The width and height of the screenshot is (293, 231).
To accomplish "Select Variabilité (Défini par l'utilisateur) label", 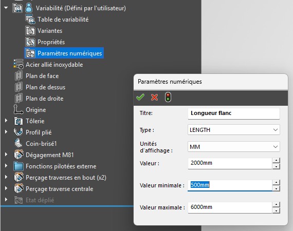I will click(81, 8).
